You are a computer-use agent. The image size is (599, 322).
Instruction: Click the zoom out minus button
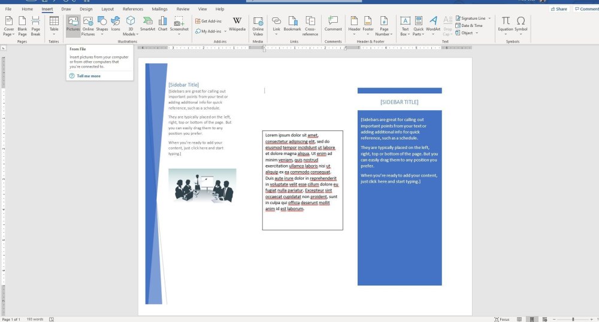pyautogui.click(x=554, y=320)
